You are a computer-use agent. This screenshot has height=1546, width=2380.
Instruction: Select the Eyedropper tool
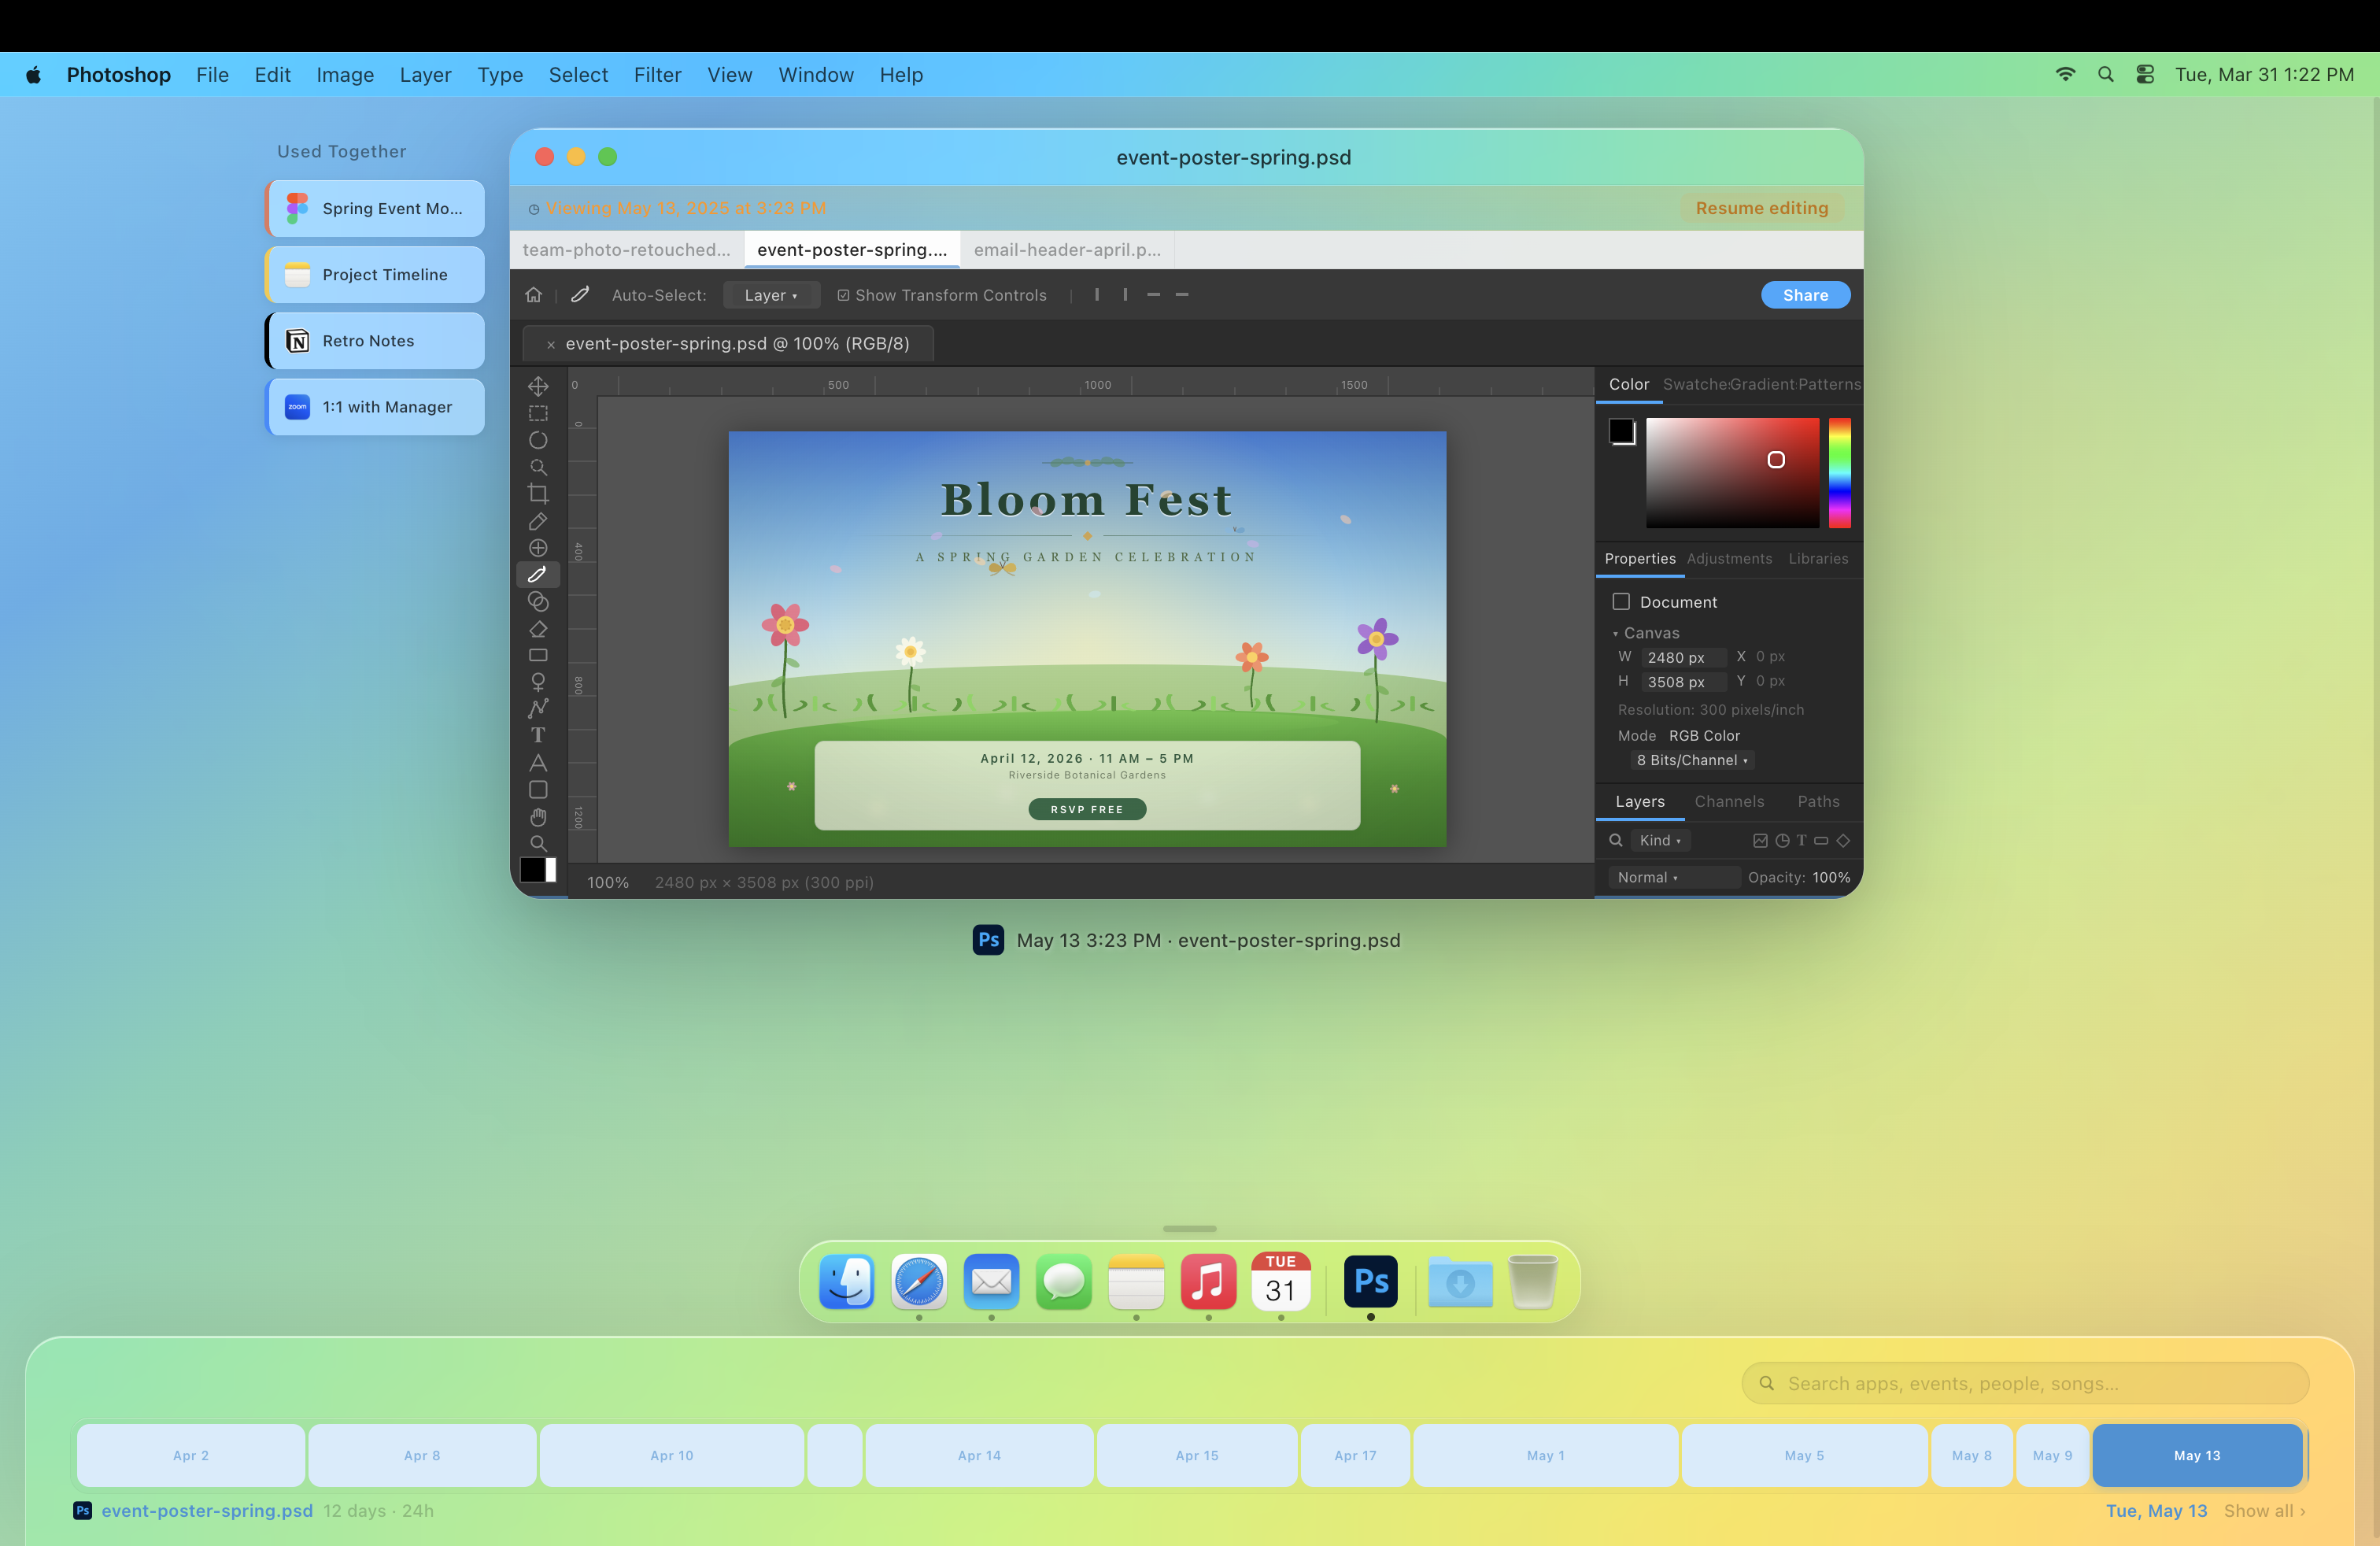tap(538, 521)
